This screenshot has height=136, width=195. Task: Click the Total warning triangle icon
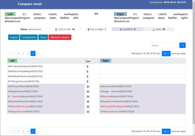(154, 29)
